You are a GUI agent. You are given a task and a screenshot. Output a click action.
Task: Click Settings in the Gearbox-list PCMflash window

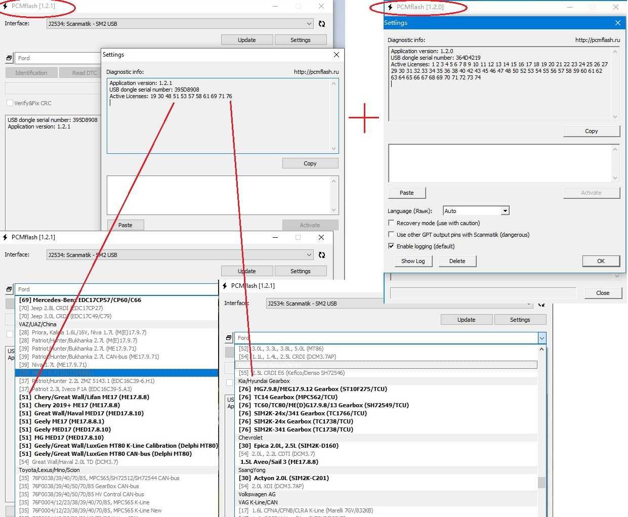[x=520, y=320]
